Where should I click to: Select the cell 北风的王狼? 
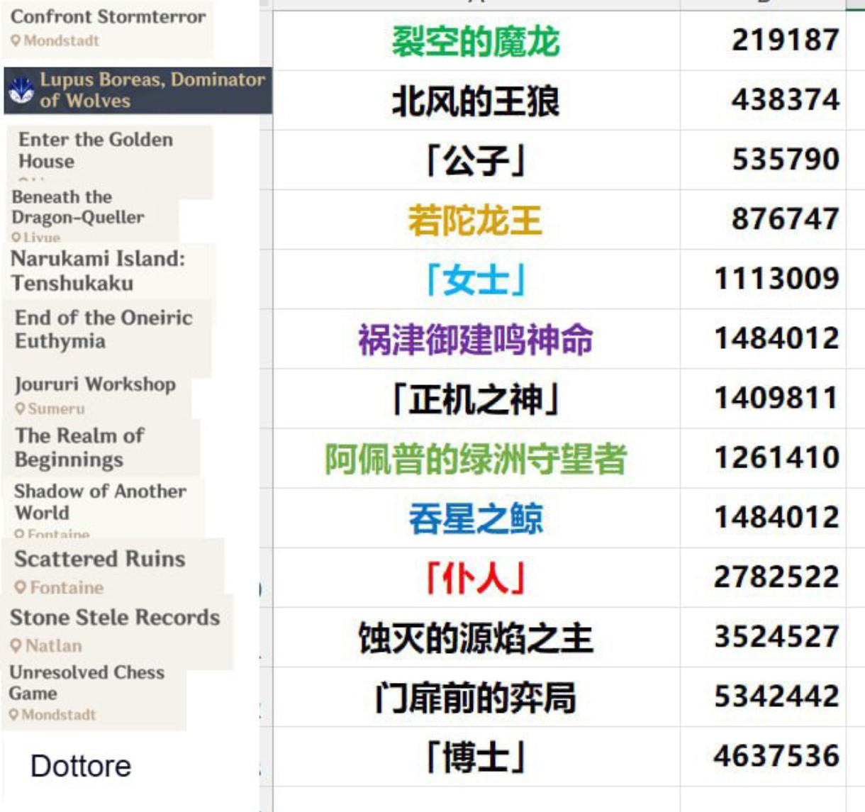pos(476,100)
